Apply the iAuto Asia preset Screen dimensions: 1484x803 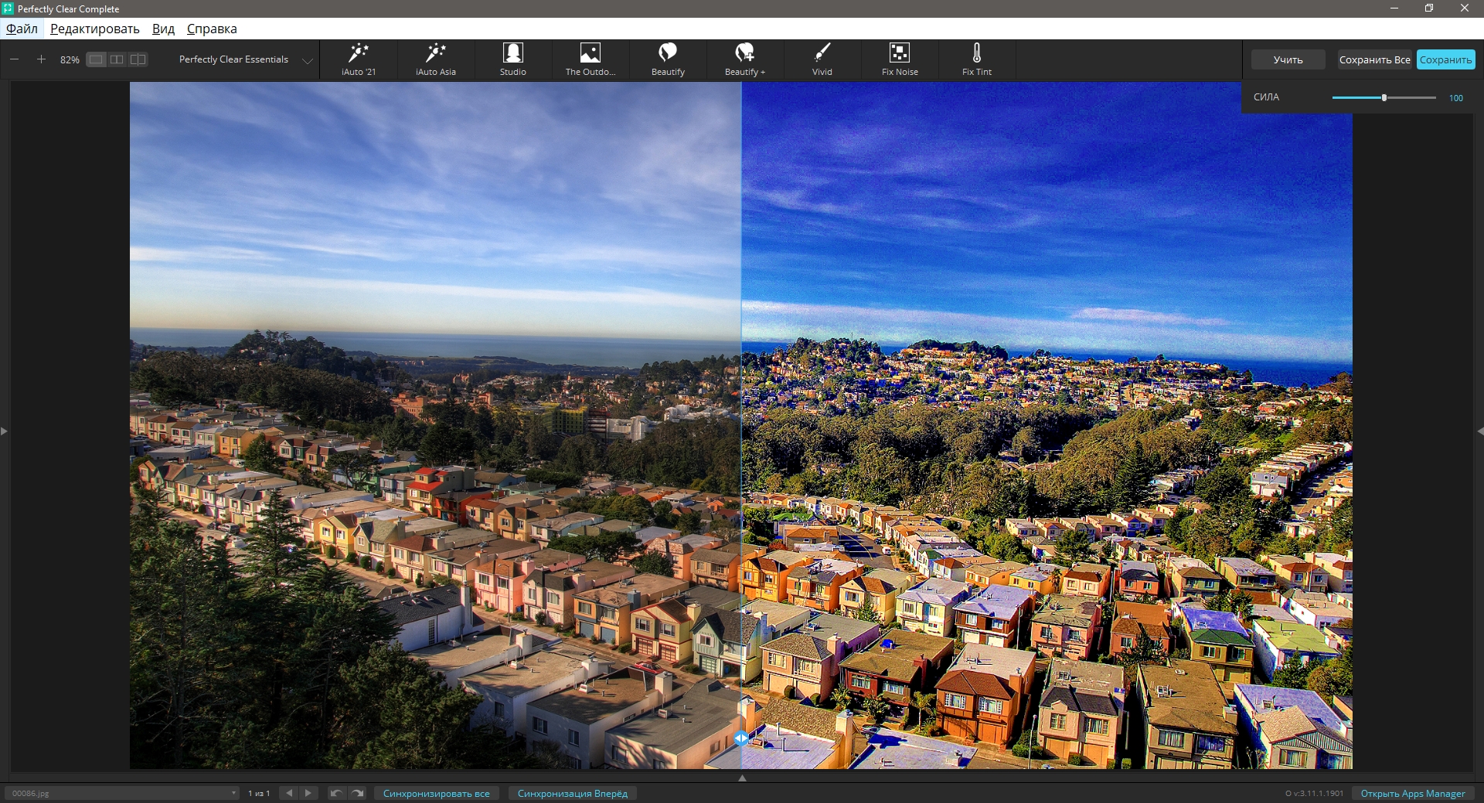pos(436,60)
